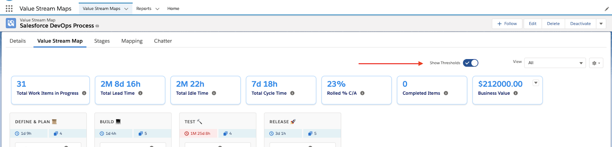612x147 pixels.
Task: Click the 1M 25d 8h Test stage time
Action: point(200,134)
